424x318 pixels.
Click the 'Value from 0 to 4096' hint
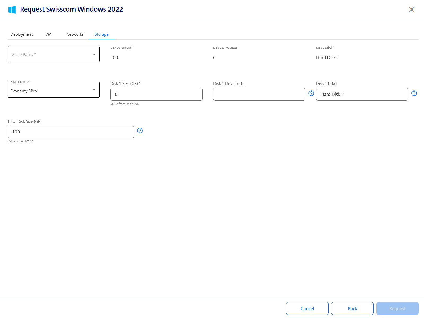tap(124, 104)
